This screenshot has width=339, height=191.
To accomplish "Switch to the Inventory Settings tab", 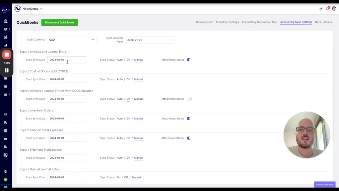I will pyautogui.click(x=227, y=22).
